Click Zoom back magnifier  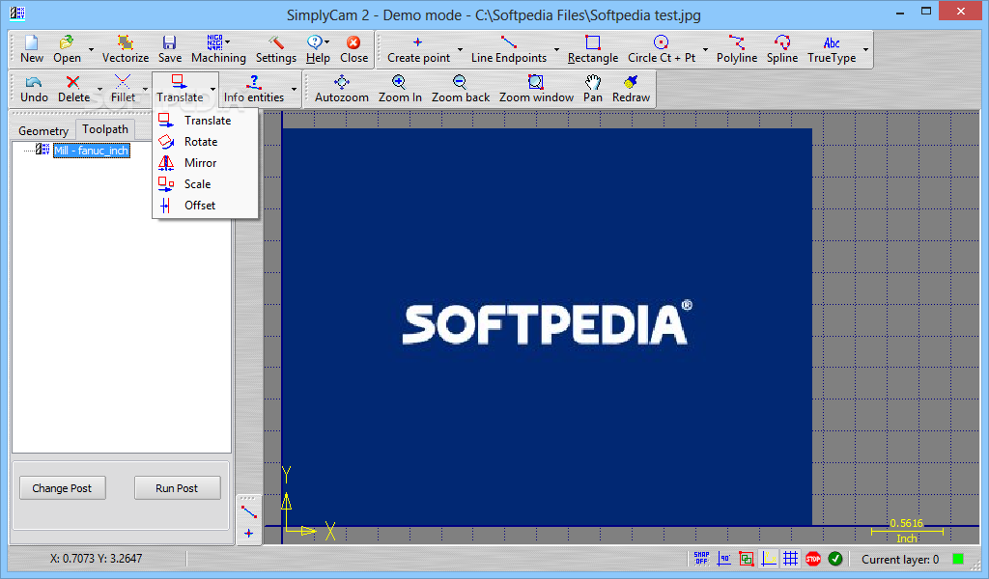(x=461, y=89)
